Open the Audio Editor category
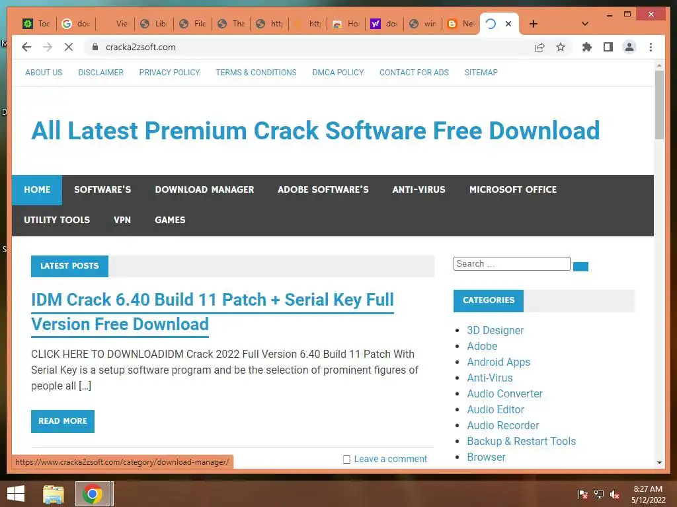This screenshot has width=677, height=507. (496, 409)
